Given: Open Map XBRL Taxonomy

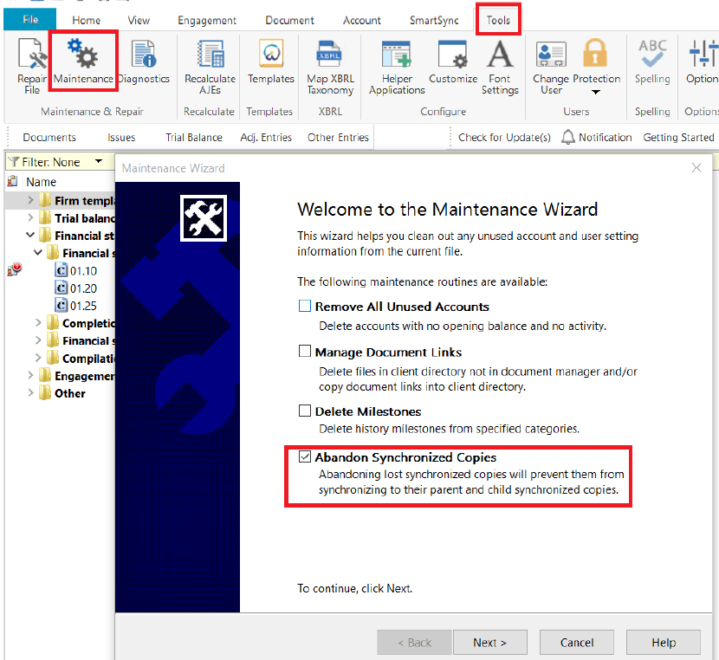Looking at the screenshot, I should coord(330,67).
